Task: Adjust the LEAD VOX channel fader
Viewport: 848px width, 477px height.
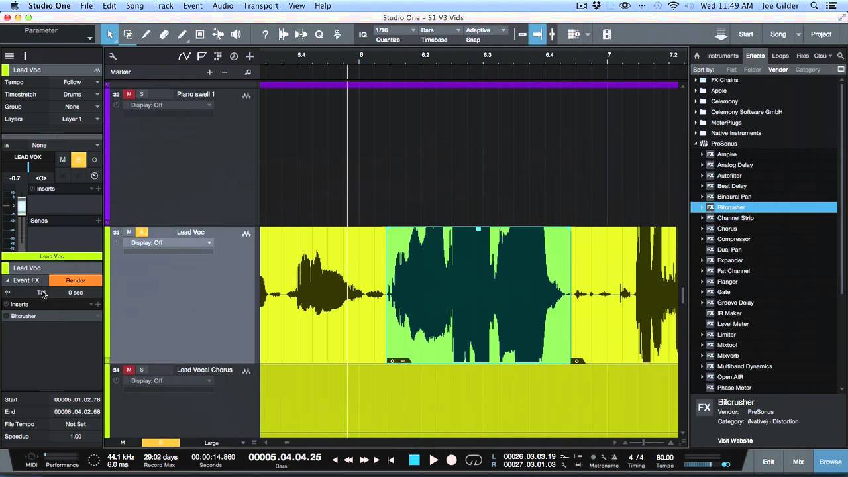Action: (22, 205)
